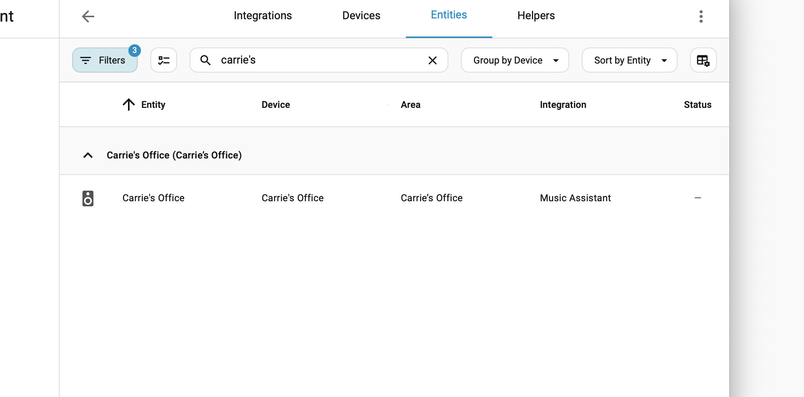Switch to the Integrations tab
Image resolution: width=804 pixels, height=397 pixels.
click(x=263, y=16)
